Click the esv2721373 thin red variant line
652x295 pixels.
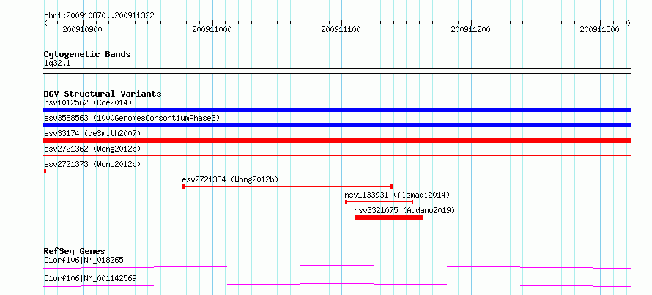(337, 171)
